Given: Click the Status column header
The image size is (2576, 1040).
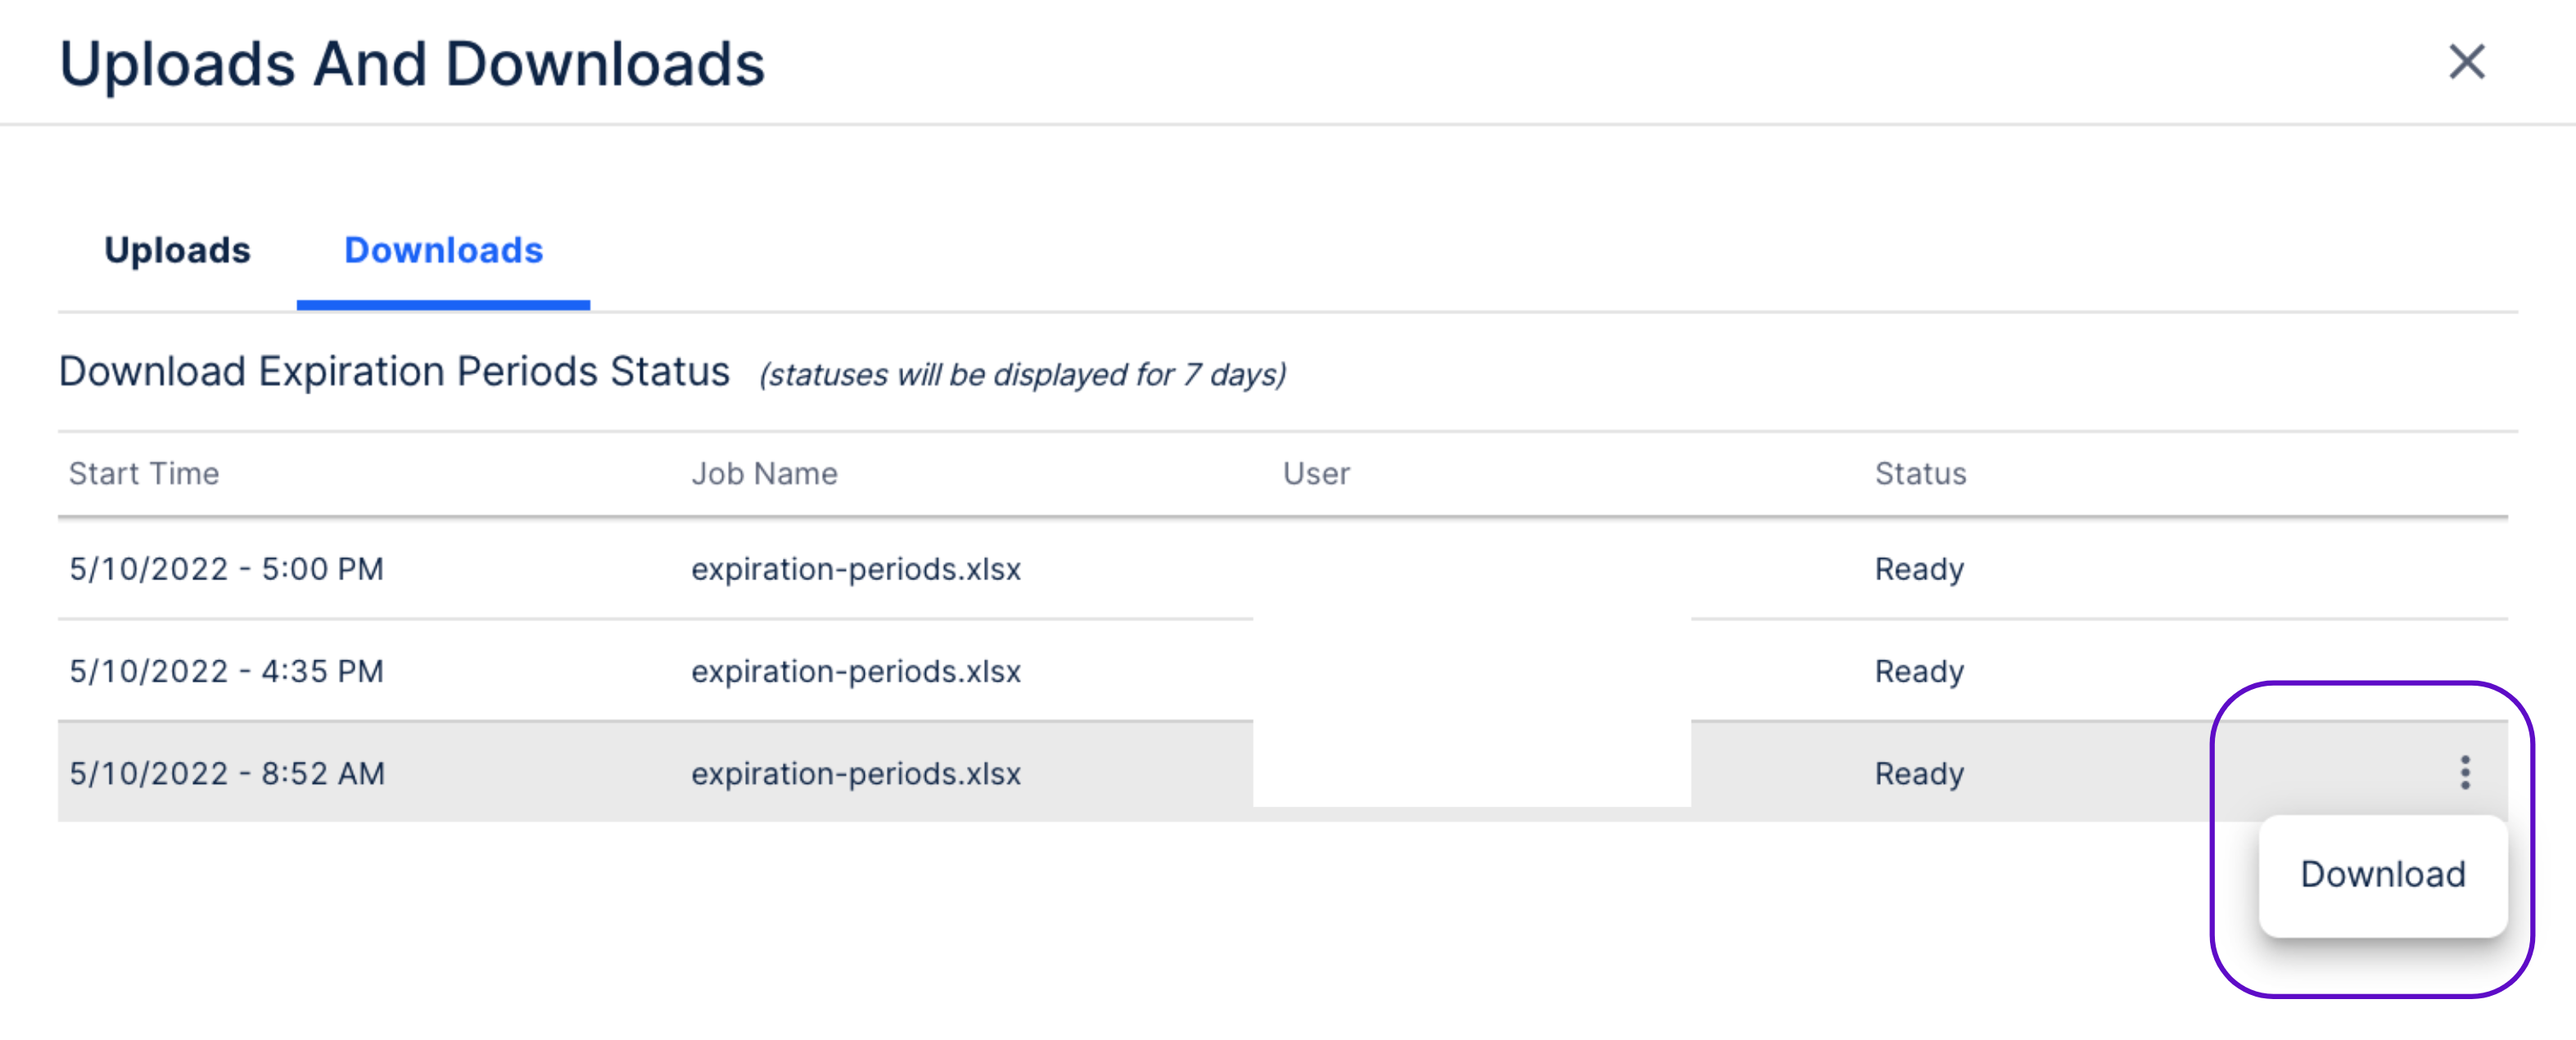Looking at the screenshot, I should point(1920,474).
